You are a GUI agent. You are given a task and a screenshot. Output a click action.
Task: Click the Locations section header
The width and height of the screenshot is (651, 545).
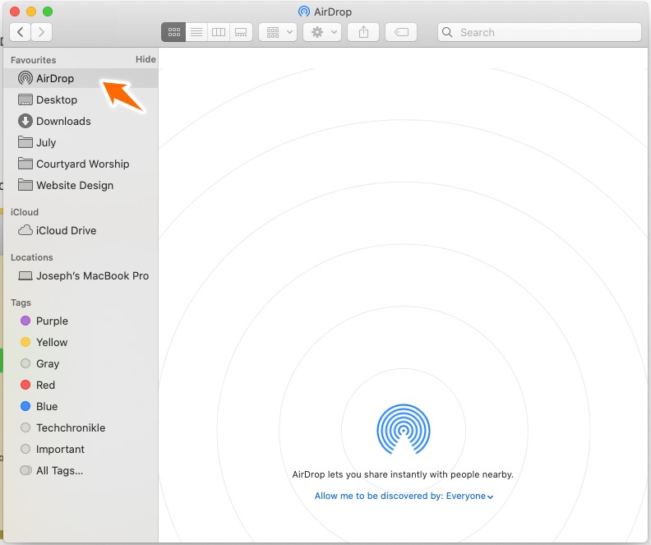[31, 257]
